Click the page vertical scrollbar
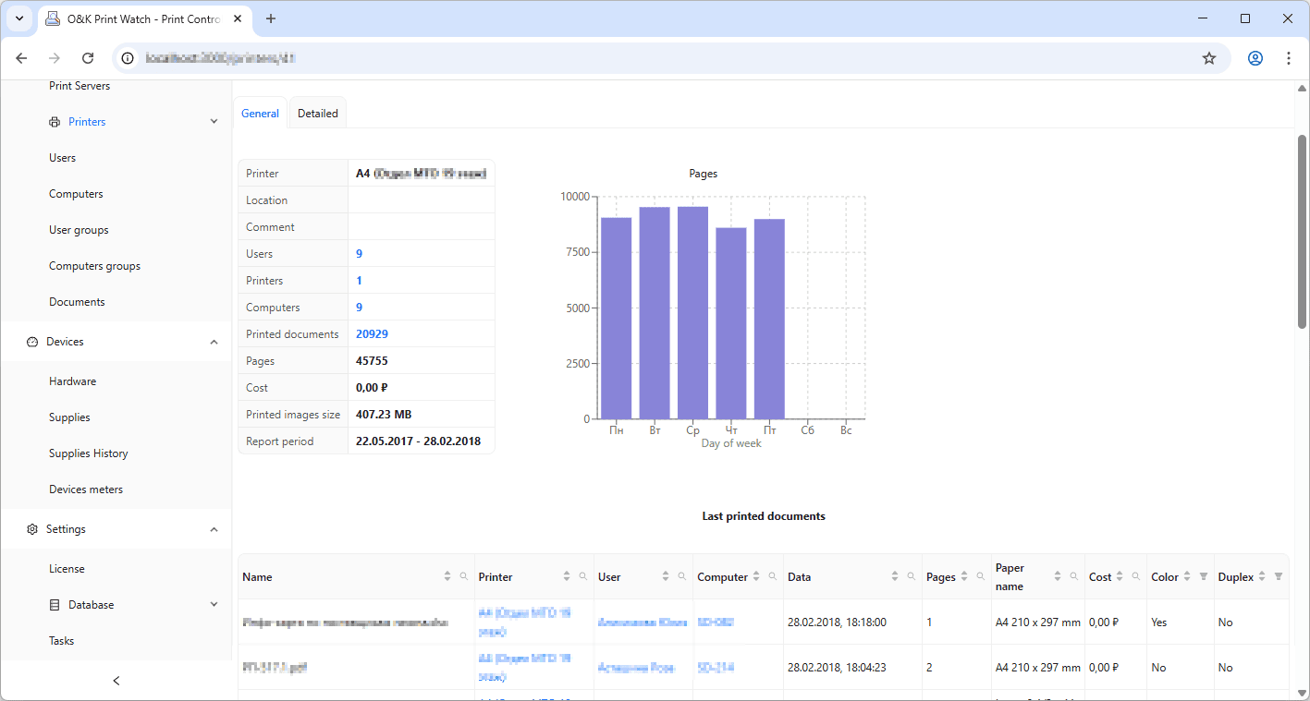Viewport: 1310px width, 701px height. pos(1302,231)
